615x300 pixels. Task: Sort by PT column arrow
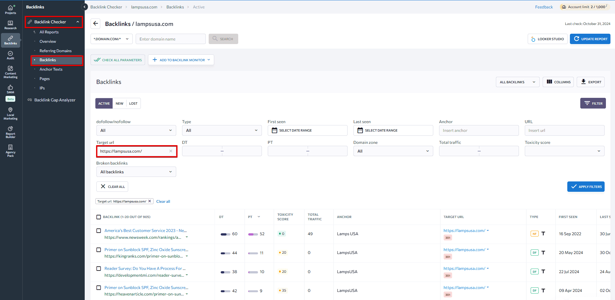point(259,217)
